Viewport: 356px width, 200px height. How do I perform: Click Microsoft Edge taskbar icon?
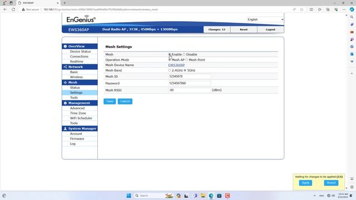[211, 196]
